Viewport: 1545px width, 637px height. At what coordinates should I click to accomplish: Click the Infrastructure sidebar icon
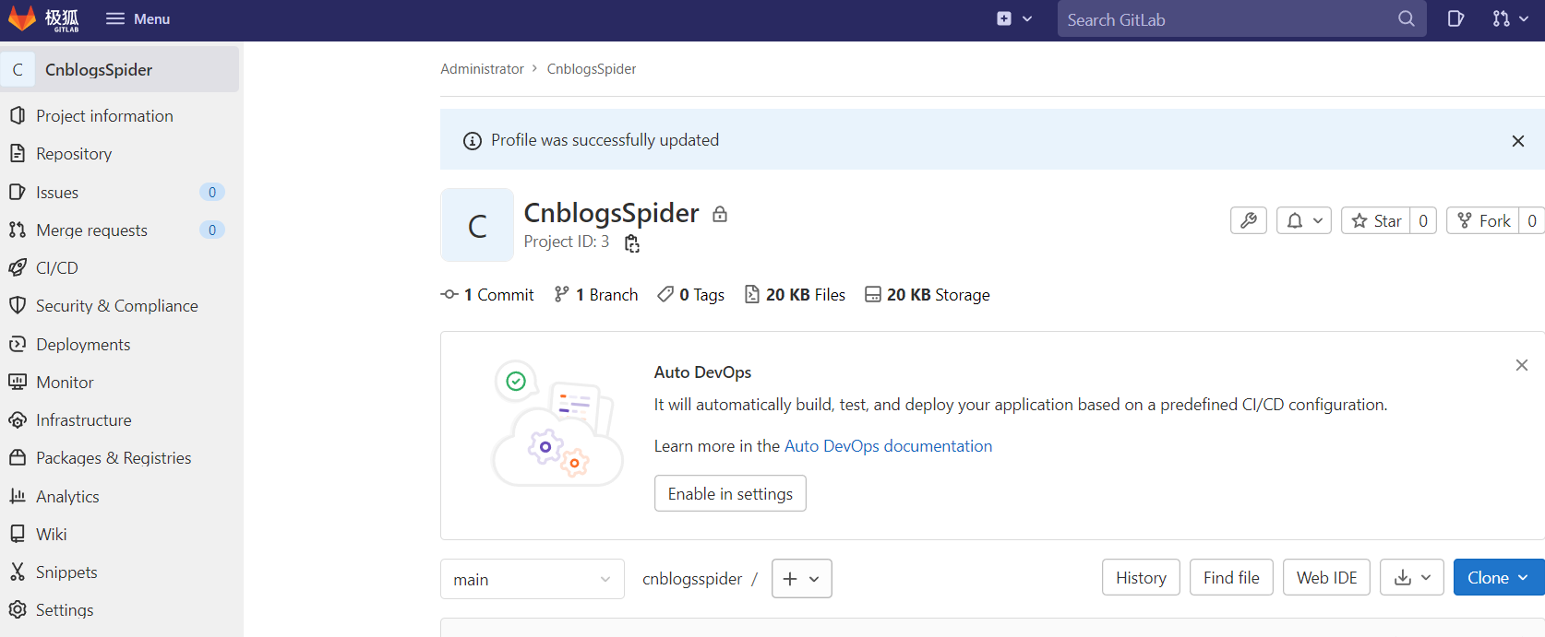(x=17, y=419)
